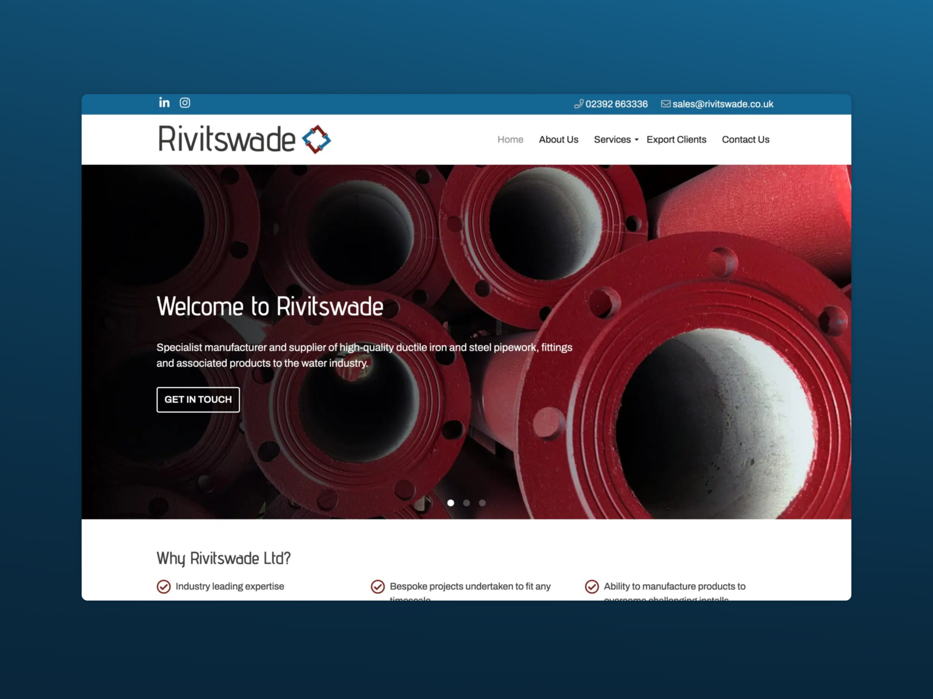This screenshot has height=699, width=933.
Task: Open the About Us page
Action: tap(559, 140)
